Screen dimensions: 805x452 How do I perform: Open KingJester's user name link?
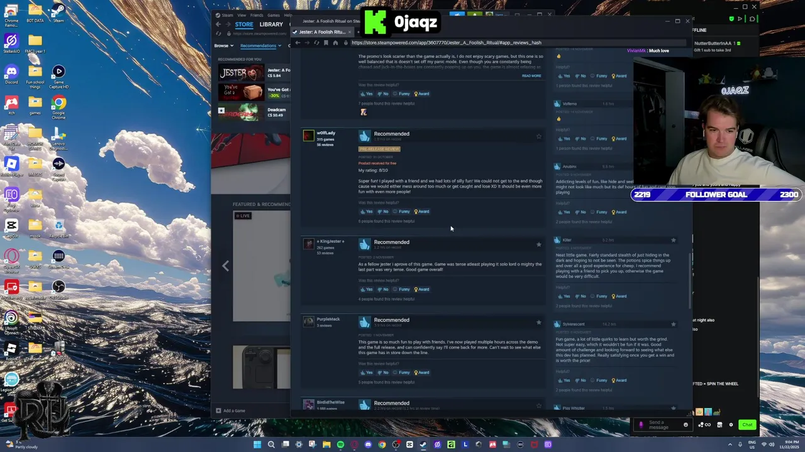point(330,241)
